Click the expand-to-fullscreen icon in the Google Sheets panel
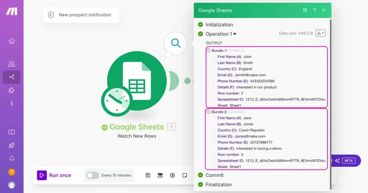The height and width of the screenshot is (193, 368). point(305,10)
